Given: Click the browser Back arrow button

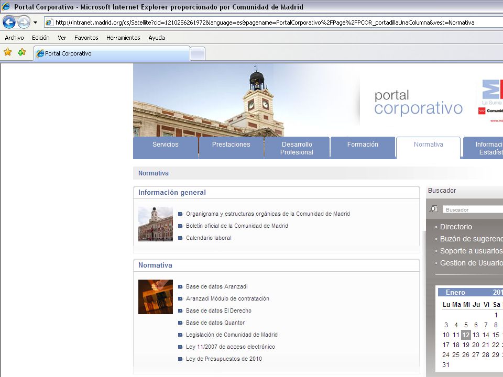Looking at the screenshot, I should [9, 23].
